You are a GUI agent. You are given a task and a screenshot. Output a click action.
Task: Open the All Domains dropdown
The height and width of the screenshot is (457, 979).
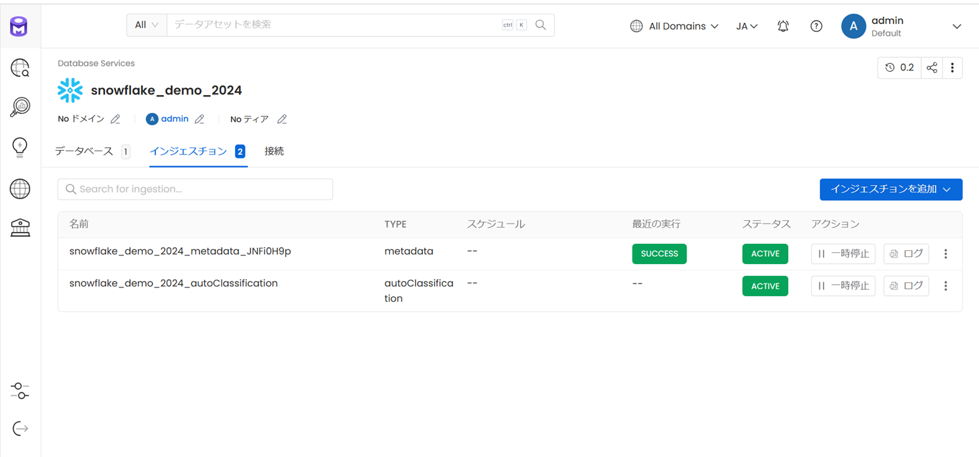674,26
